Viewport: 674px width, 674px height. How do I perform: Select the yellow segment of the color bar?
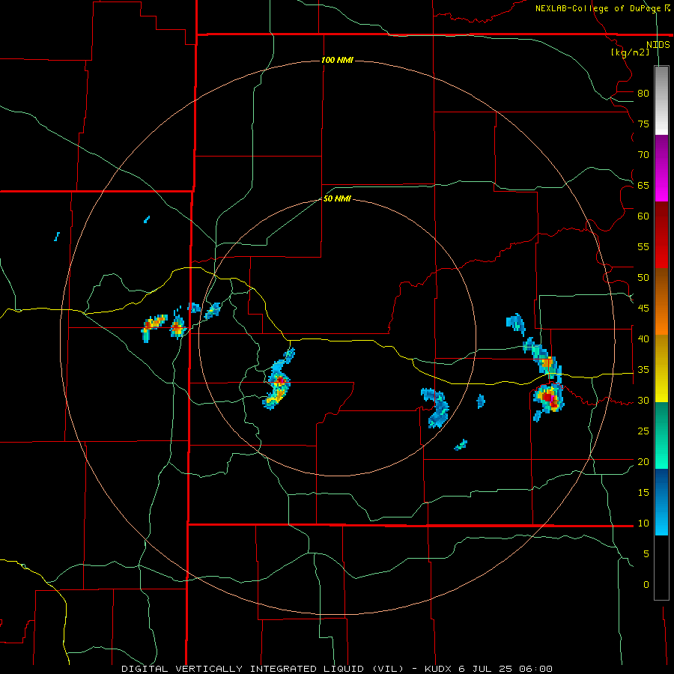[x=661, y=368]
